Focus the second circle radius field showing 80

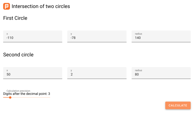(161, 73)
